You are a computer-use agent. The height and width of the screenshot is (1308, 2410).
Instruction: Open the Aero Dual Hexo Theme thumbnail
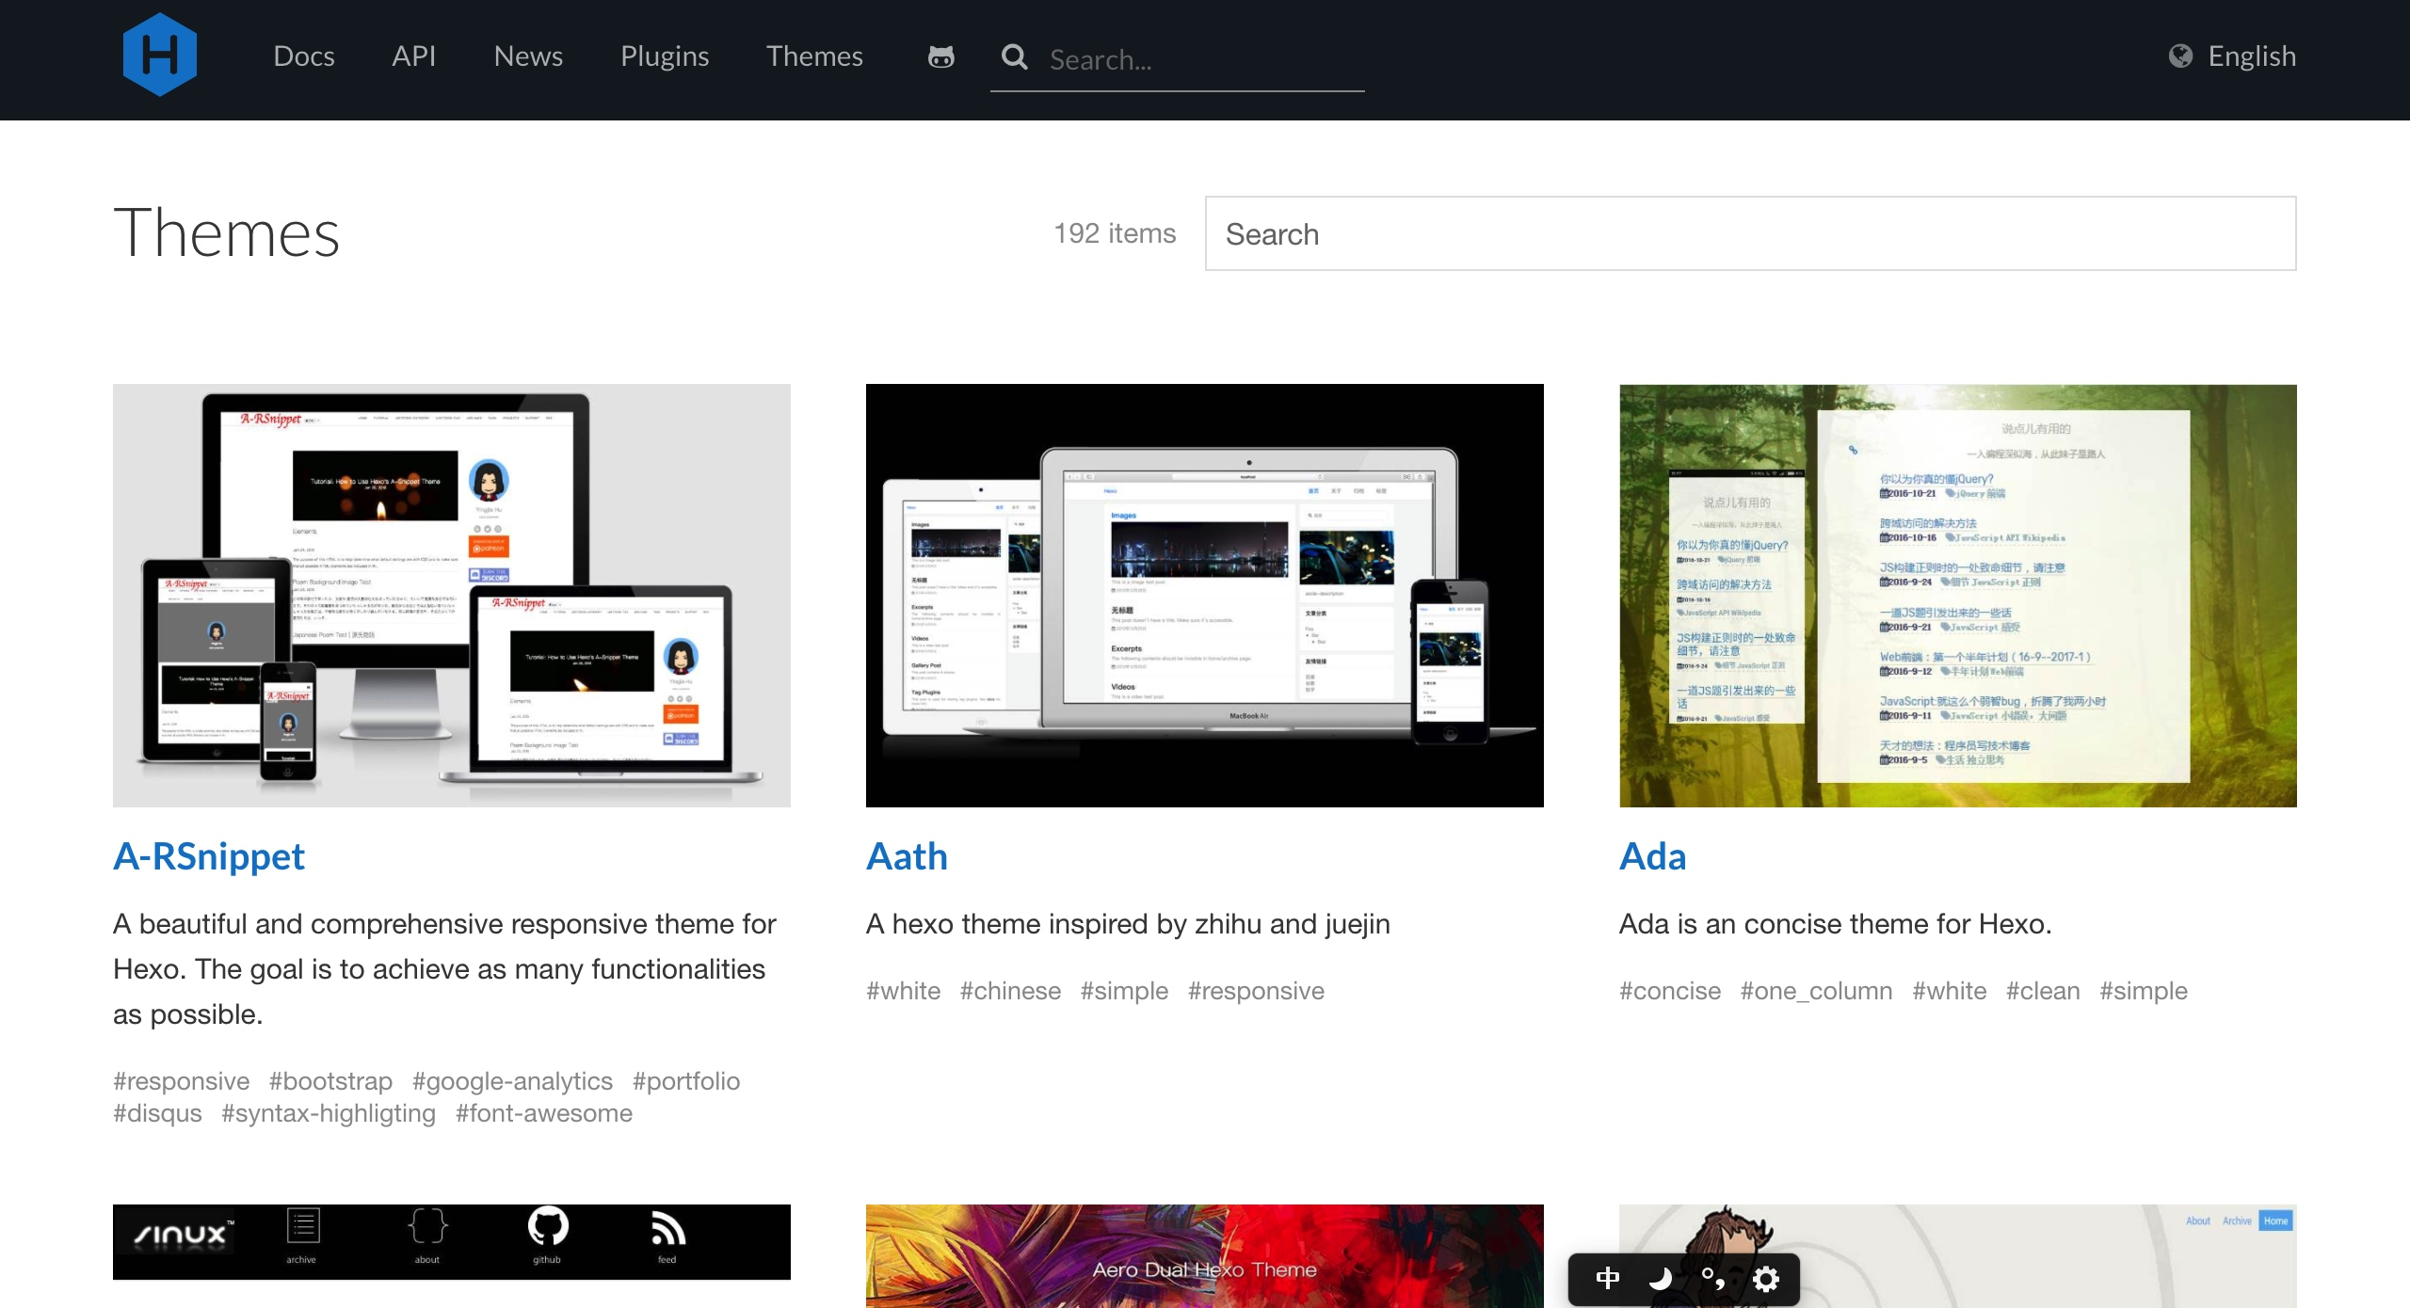pyautogui.click(x=1205, y=1256)
